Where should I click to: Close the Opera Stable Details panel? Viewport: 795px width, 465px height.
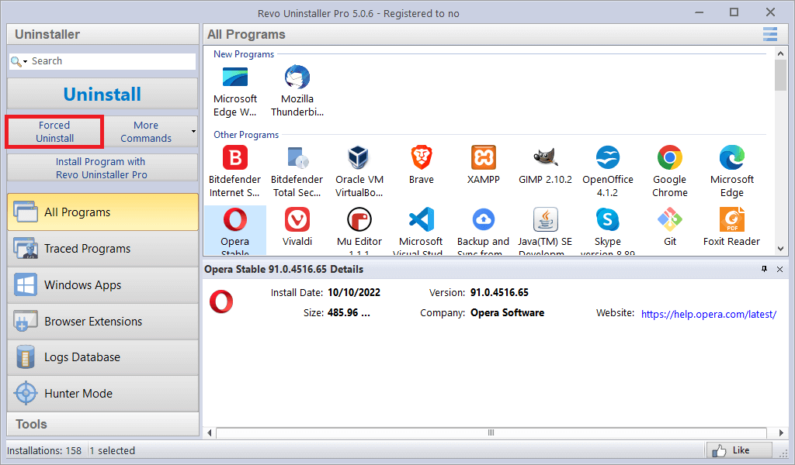tap(779, 269)
